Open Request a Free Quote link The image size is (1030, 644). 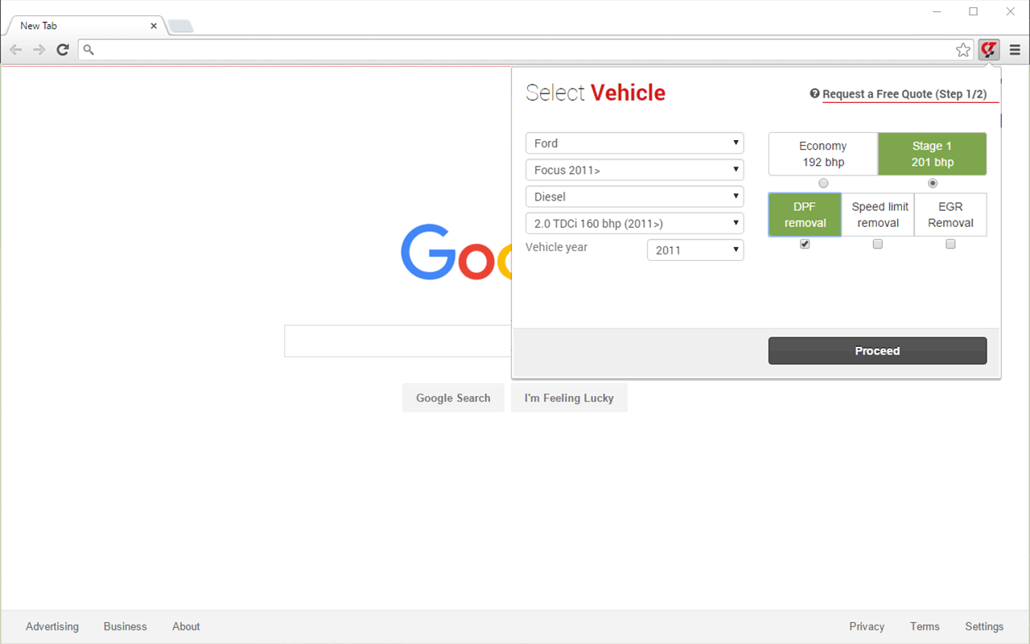coord(904,94)
